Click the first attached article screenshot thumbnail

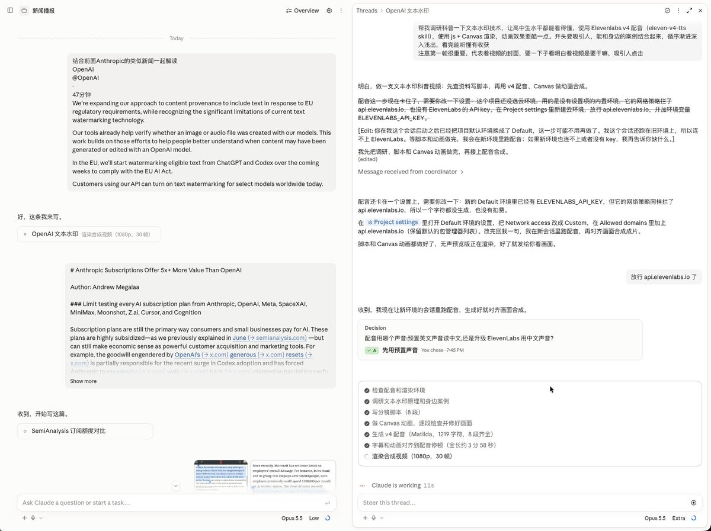point(221,477)
